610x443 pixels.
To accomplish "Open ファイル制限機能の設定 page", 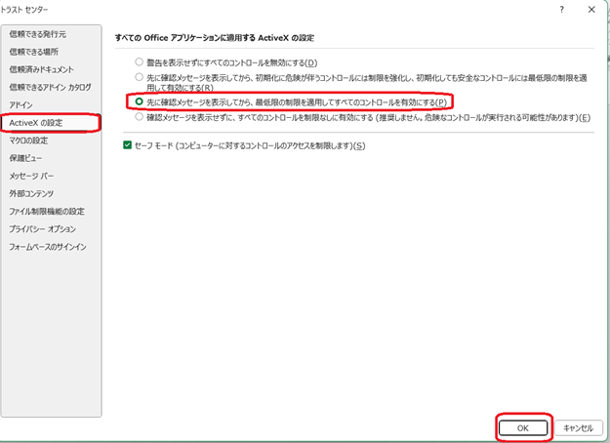I will 47,211.
